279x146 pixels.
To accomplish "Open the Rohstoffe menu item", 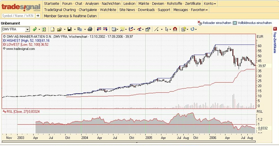I will click(x=175, y=4).
